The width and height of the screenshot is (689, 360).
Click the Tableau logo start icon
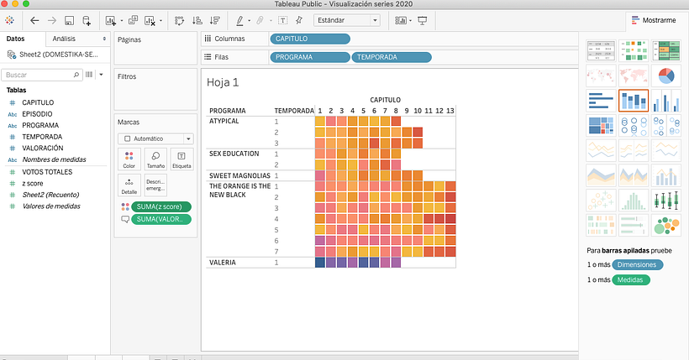pyautogui.click(x=10, y=20)
